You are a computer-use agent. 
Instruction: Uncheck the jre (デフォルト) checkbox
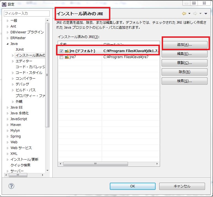point(61,51)
